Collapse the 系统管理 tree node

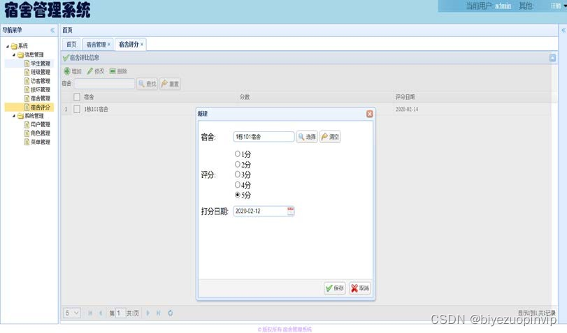pyautogui.click(x=14, y=116)
